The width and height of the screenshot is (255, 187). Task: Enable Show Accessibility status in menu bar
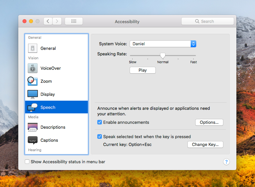[x=27, y=162]
